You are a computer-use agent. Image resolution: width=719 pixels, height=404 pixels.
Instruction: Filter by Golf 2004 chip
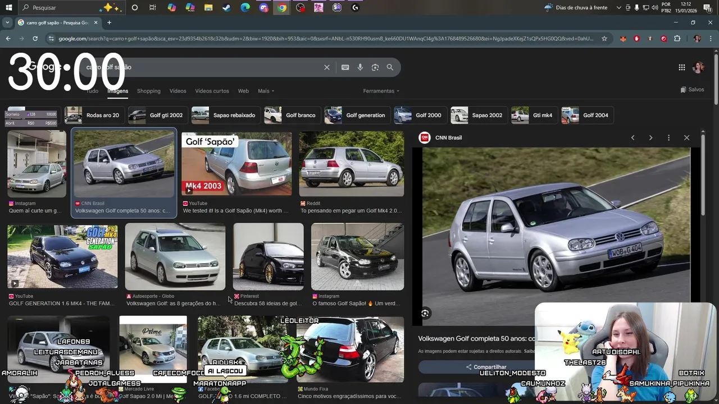[586, 115]
